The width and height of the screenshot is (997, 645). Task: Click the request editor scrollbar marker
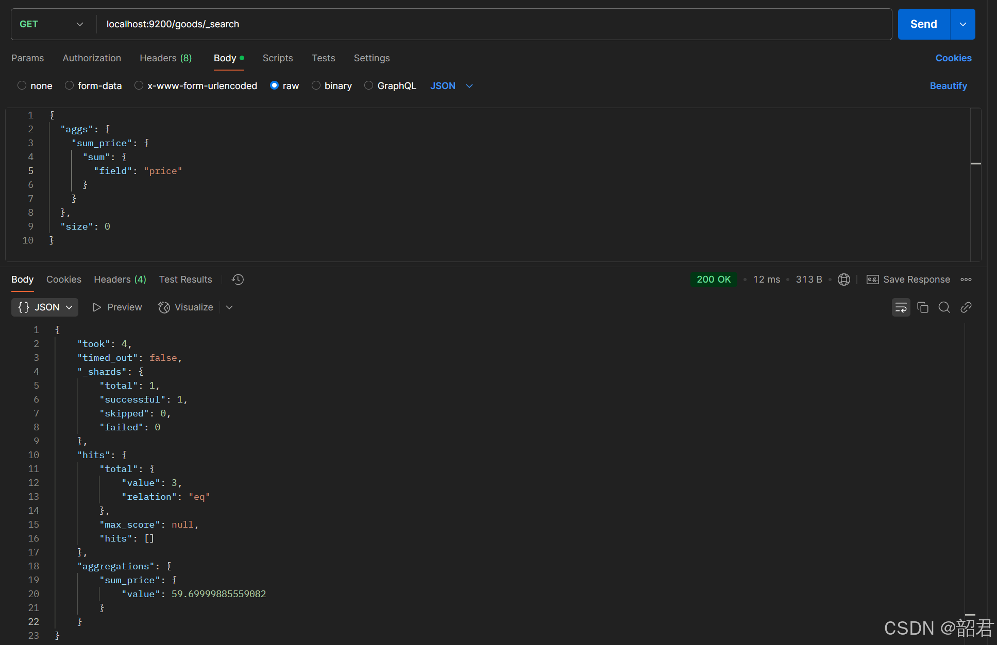[975, 164]
